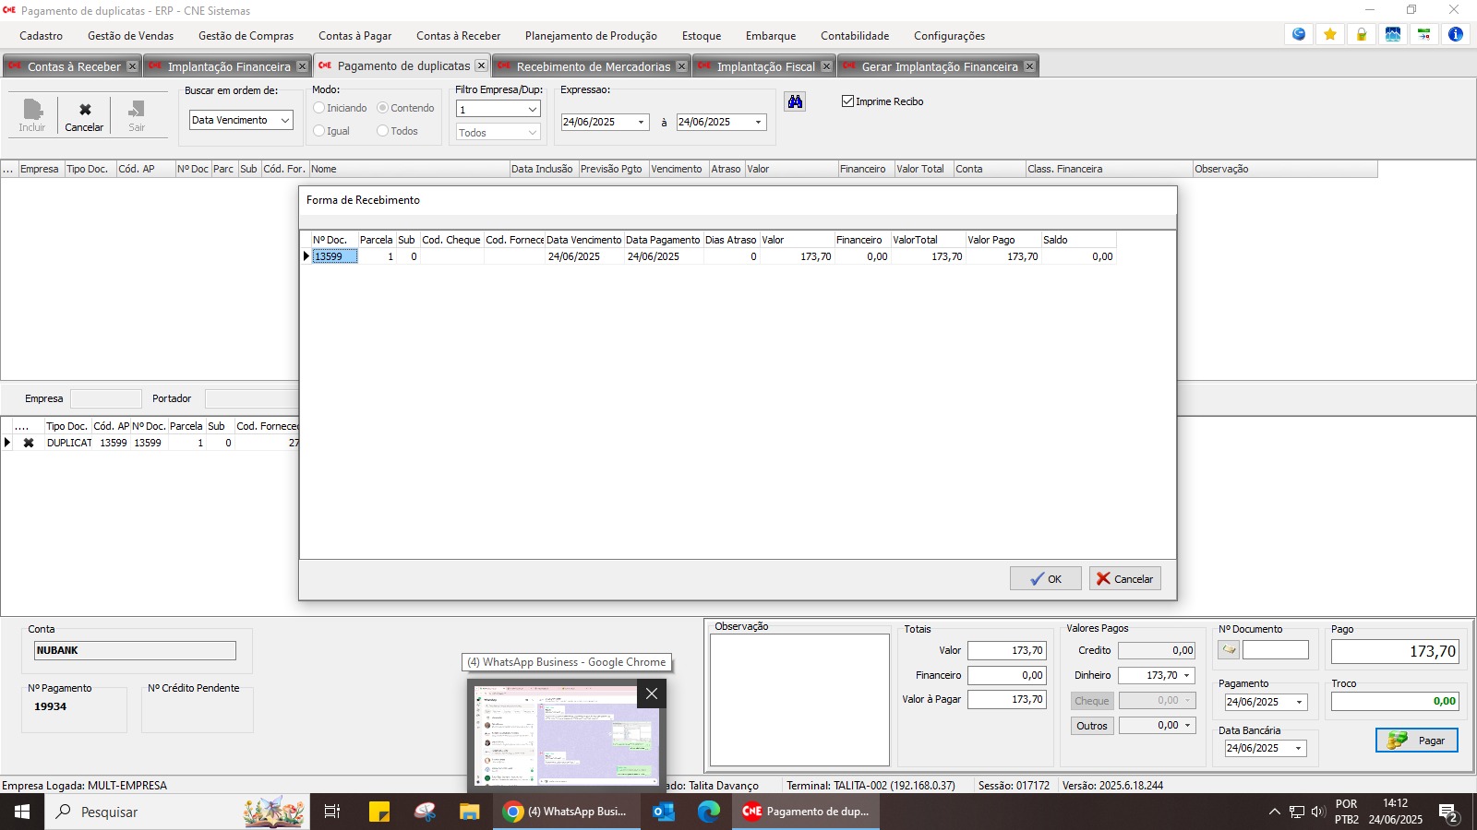Click the Pagar button
Screen dimensions: 1477x830
pyautogui.click(x=1417, y=741)
